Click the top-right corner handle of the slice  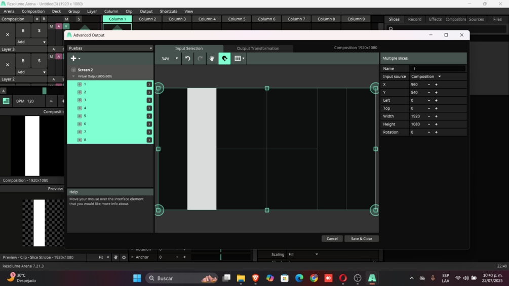click(x=375, y=88)
